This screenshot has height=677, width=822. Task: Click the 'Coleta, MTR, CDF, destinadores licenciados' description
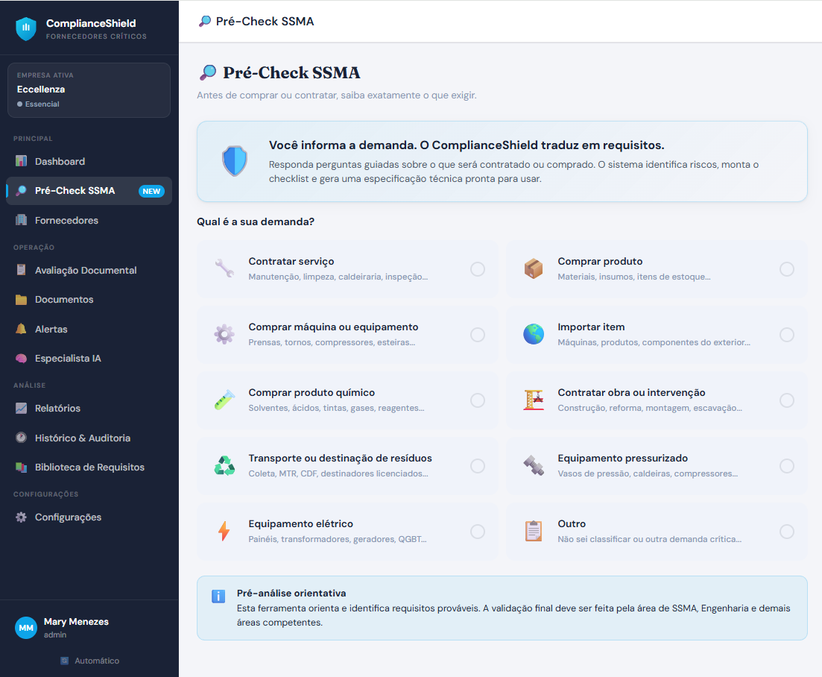click(338, 473)
